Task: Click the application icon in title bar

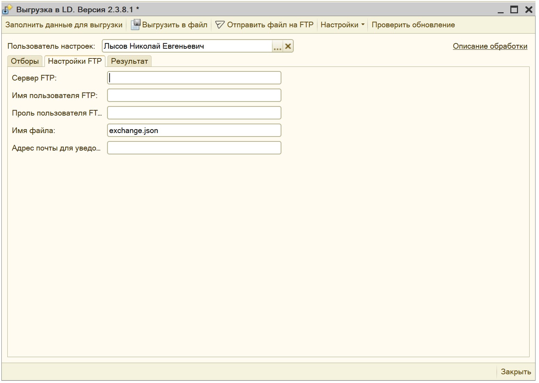Action: coord(7,10)
